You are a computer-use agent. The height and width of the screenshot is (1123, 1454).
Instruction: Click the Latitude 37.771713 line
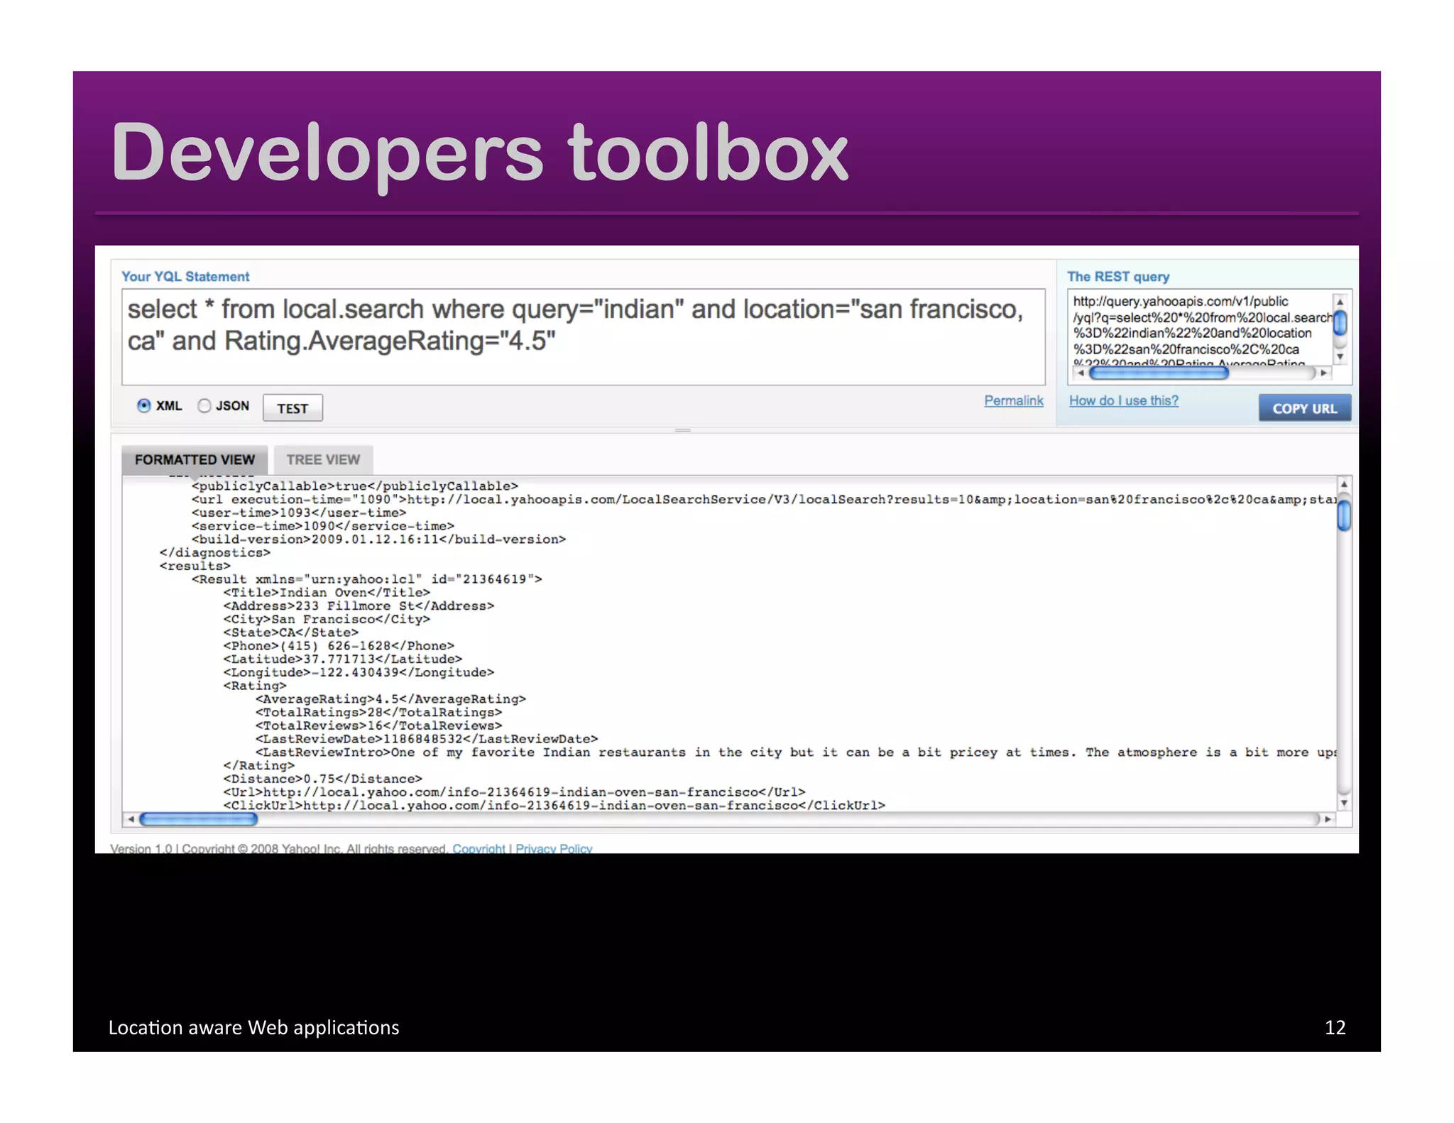[342, 659]
